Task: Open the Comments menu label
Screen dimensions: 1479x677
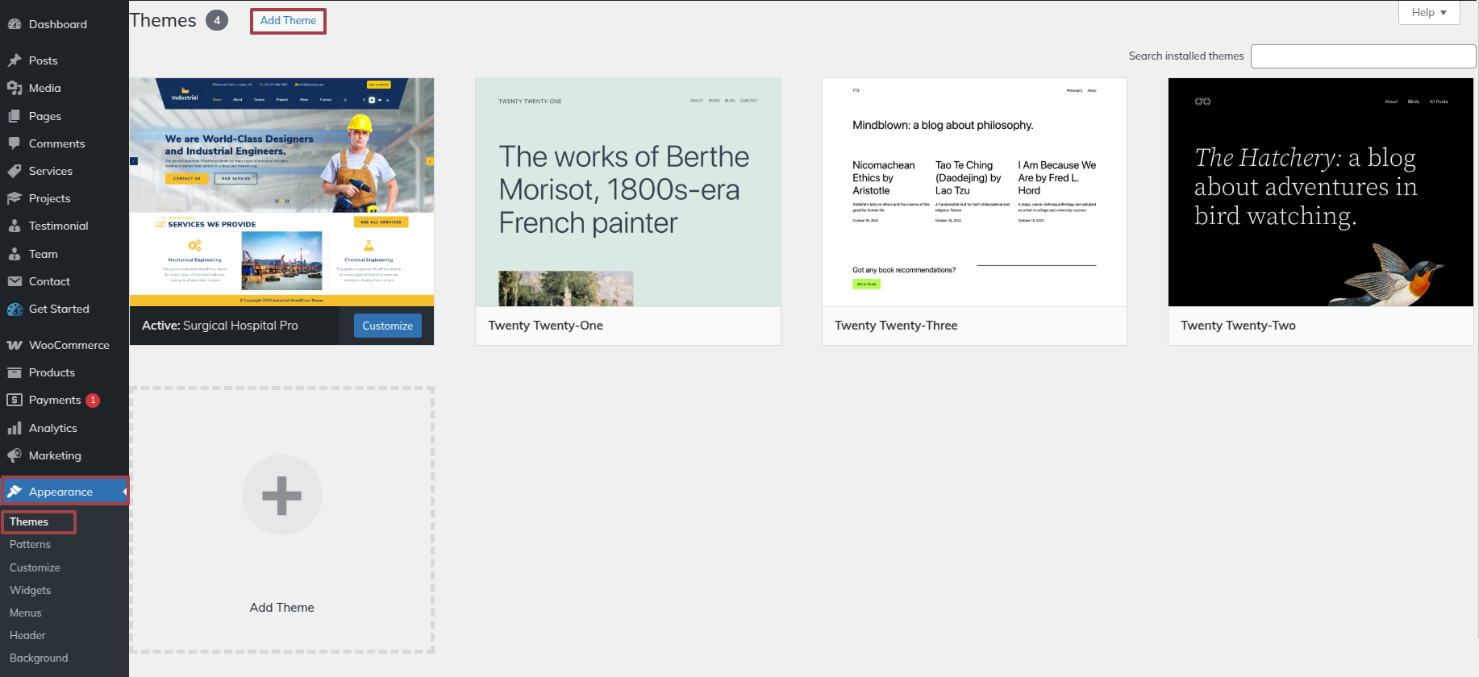Action: [57, 143]
